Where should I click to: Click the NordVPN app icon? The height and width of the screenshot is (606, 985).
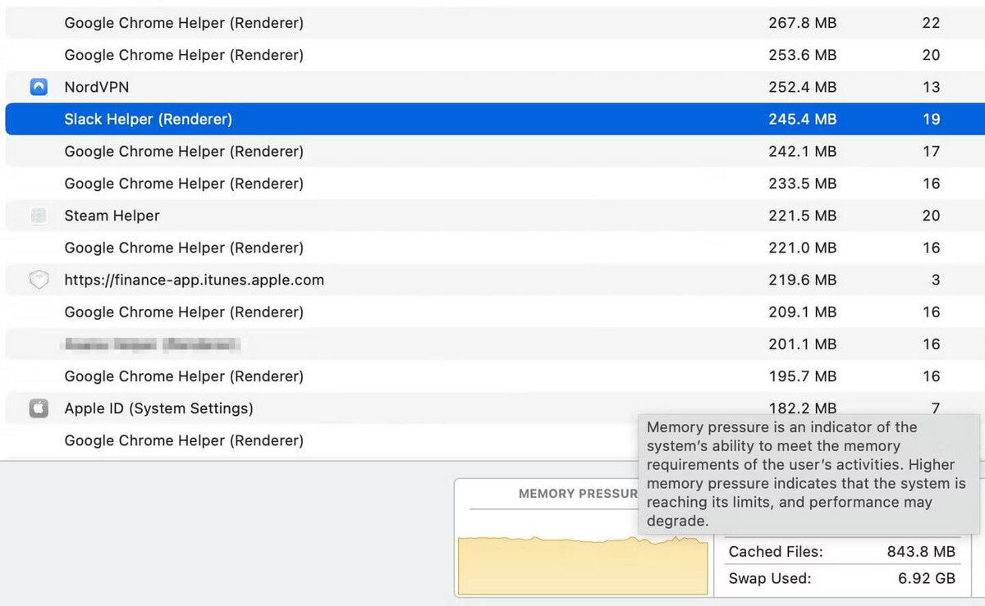pyautogui.click(x=39, y=87)
